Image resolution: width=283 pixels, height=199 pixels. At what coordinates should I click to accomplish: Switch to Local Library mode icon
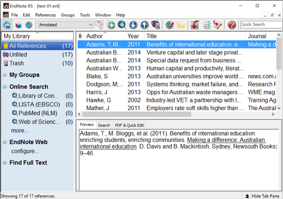point(18,25)
